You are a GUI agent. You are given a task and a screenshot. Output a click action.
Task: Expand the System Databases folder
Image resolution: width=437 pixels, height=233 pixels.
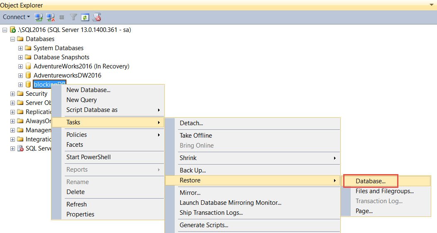20,48
